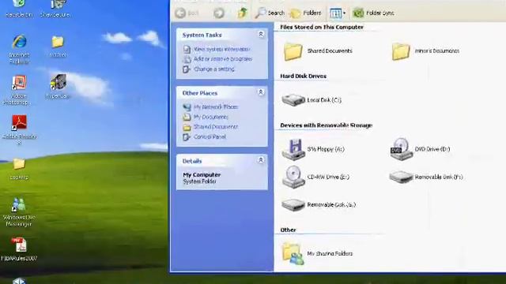Select the user's Documents folder icon

401,51
